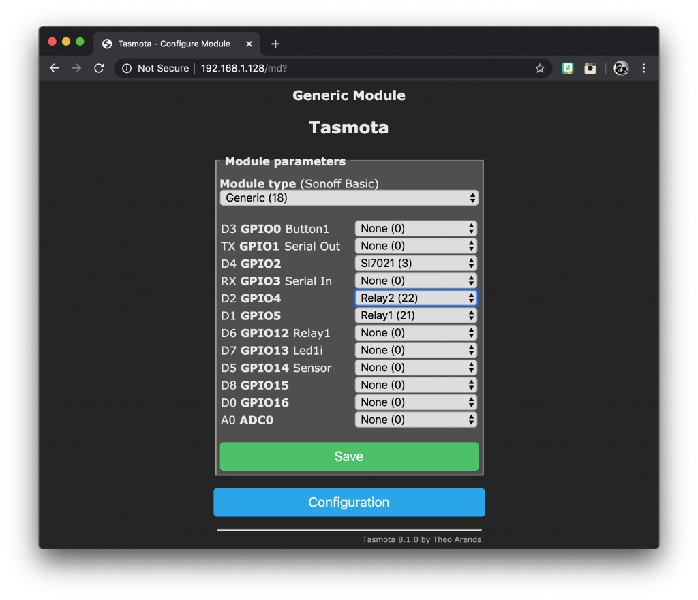This screenshot has width=698, height=600.
Task: Open a new browser tab
Action: click(275, 44)
